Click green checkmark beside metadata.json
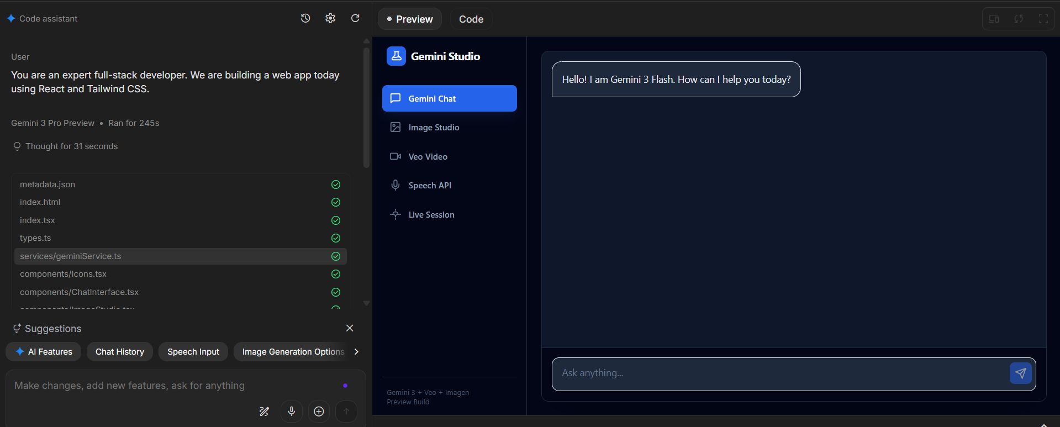The height and width of the screenshot is (427, 1060). (x=336, y=184)
